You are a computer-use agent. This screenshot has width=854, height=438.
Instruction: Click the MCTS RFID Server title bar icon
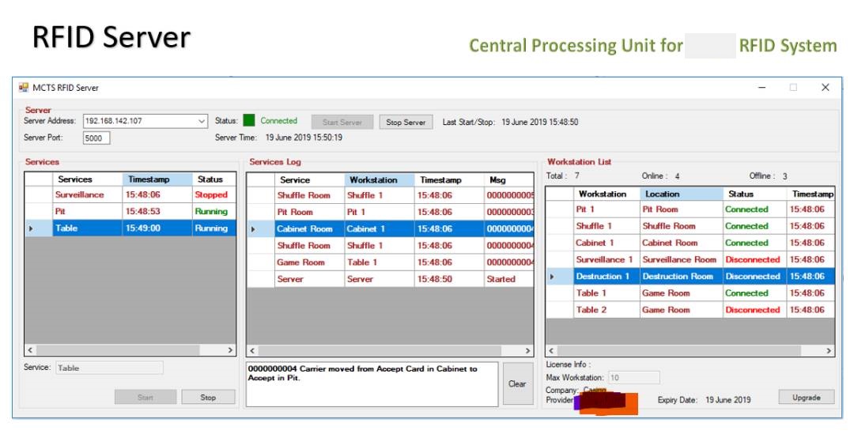[x=23, y=88]
